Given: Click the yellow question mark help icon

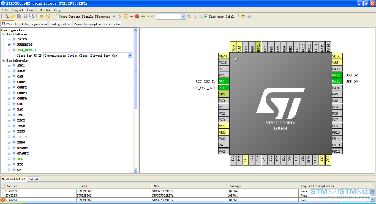Looking at the screenshot, I should 243,16.
